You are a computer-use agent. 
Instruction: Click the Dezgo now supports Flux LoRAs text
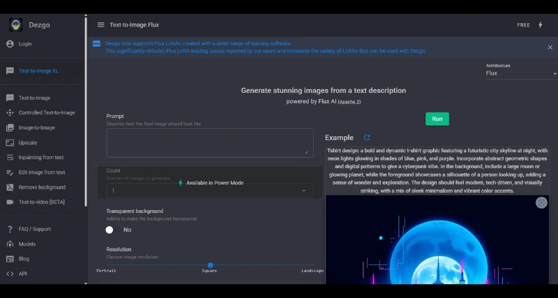tap(198, 44)
